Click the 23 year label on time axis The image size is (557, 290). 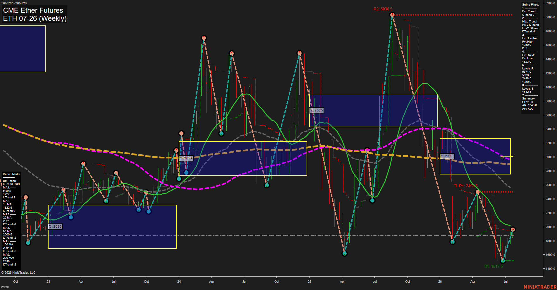click(48, 282)
